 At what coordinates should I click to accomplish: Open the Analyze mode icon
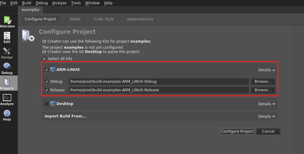[x=7, y=98]
